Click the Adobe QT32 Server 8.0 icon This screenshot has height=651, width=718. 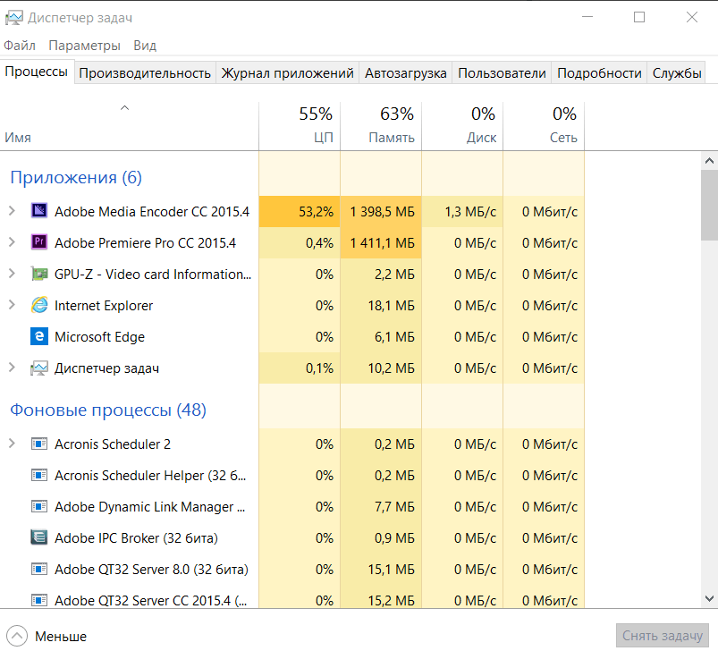point(39,569)
